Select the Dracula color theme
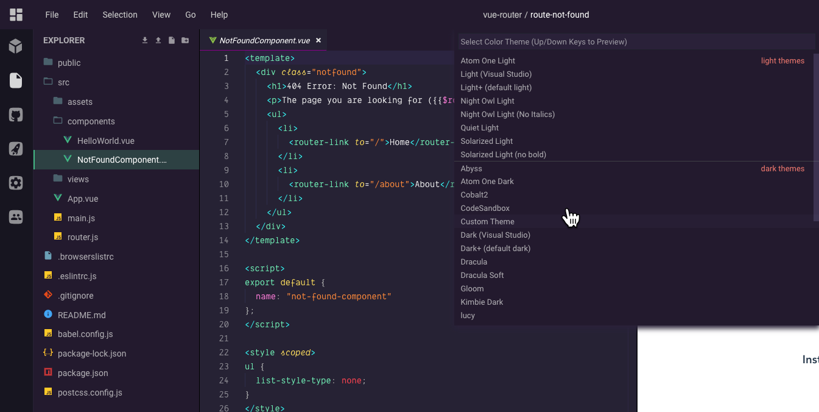Image resolution: width=819 pixels, height=412 pixels. (474, 262)
